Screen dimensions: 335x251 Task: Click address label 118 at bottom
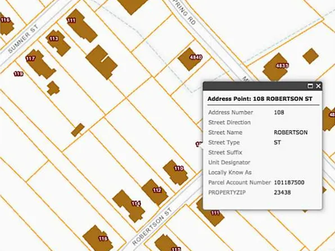pos(103,239)
